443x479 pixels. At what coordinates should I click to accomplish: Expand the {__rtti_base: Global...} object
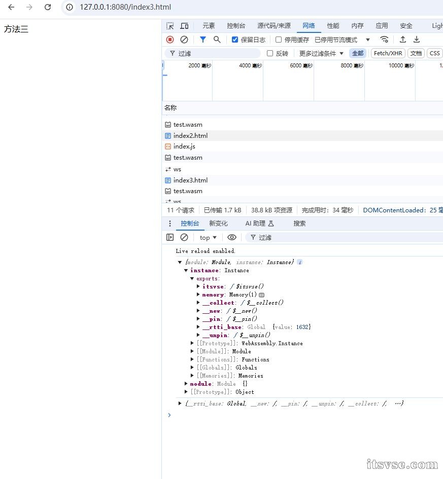[x=180, y=403]
